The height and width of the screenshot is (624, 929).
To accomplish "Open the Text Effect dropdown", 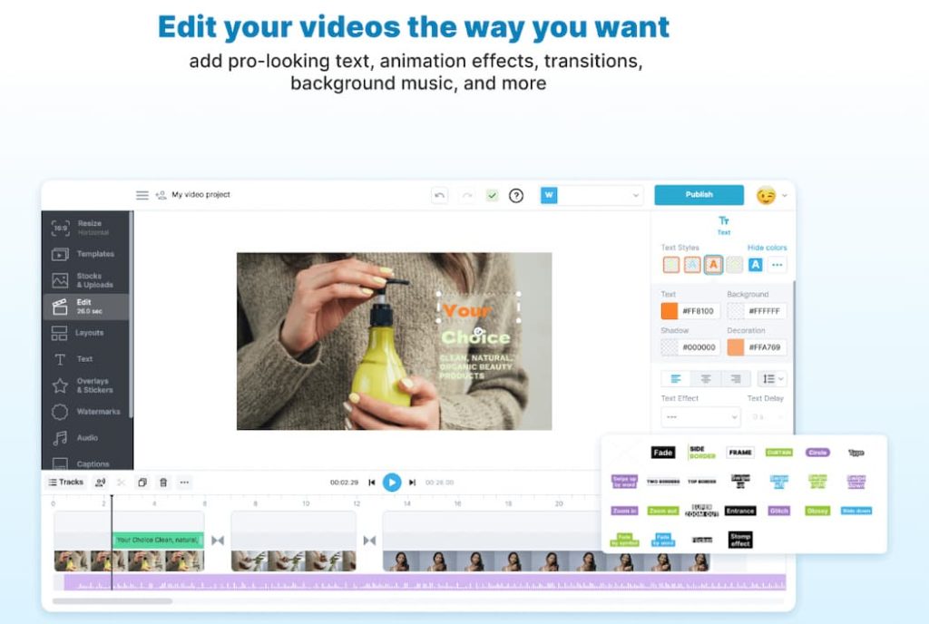I will (x=701, y=417).
